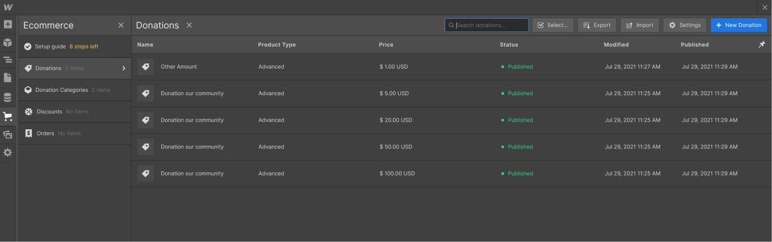Screen dimensions: 772x242
Task: Toggle the pin icon in table header
Action: click(762, 45)
